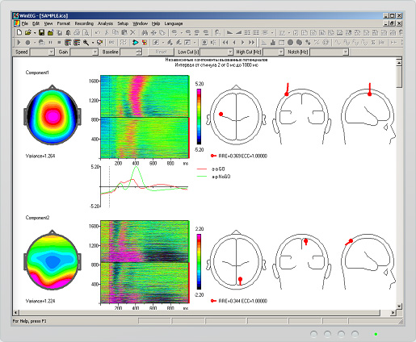Expand the Gain dropdown

[x=95, y=52]
